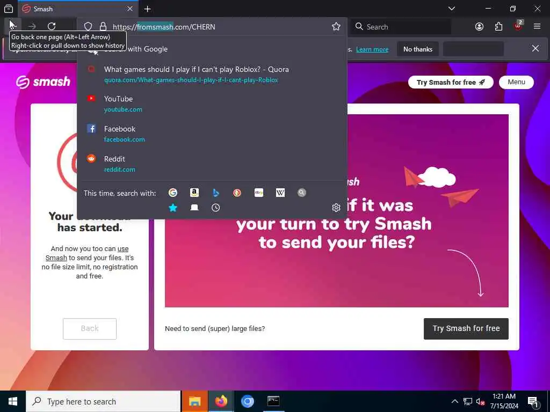Screen dimensions: 550x412
Task: Open search settings gear in the dropdown
Action: (336, 208)
